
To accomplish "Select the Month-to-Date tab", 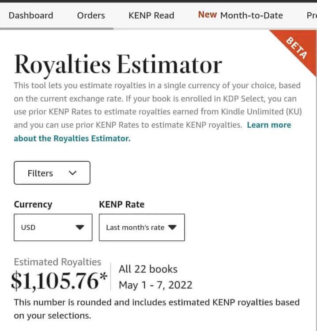I will 251,15.
